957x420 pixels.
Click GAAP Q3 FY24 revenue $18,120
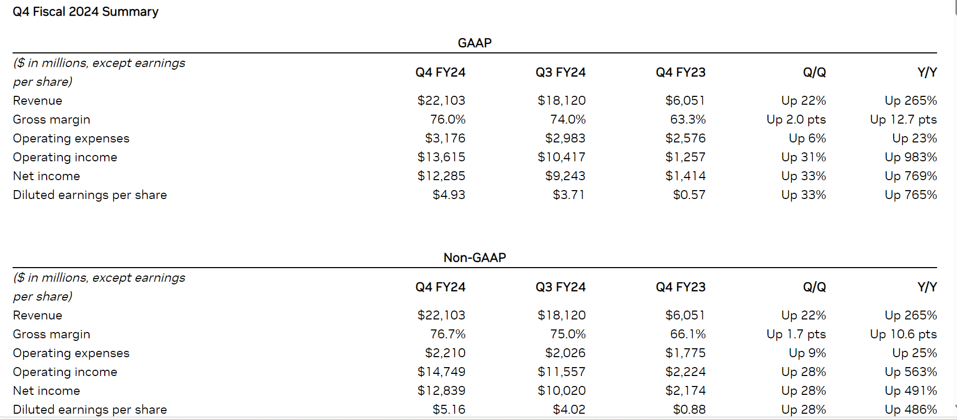pos(562,101)
